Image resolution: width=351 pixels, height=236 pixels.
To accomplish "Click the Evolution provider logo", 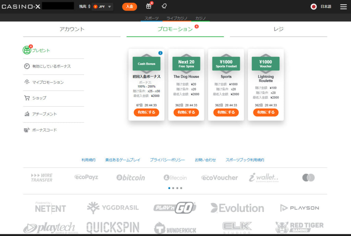I will tap(237, 208).
